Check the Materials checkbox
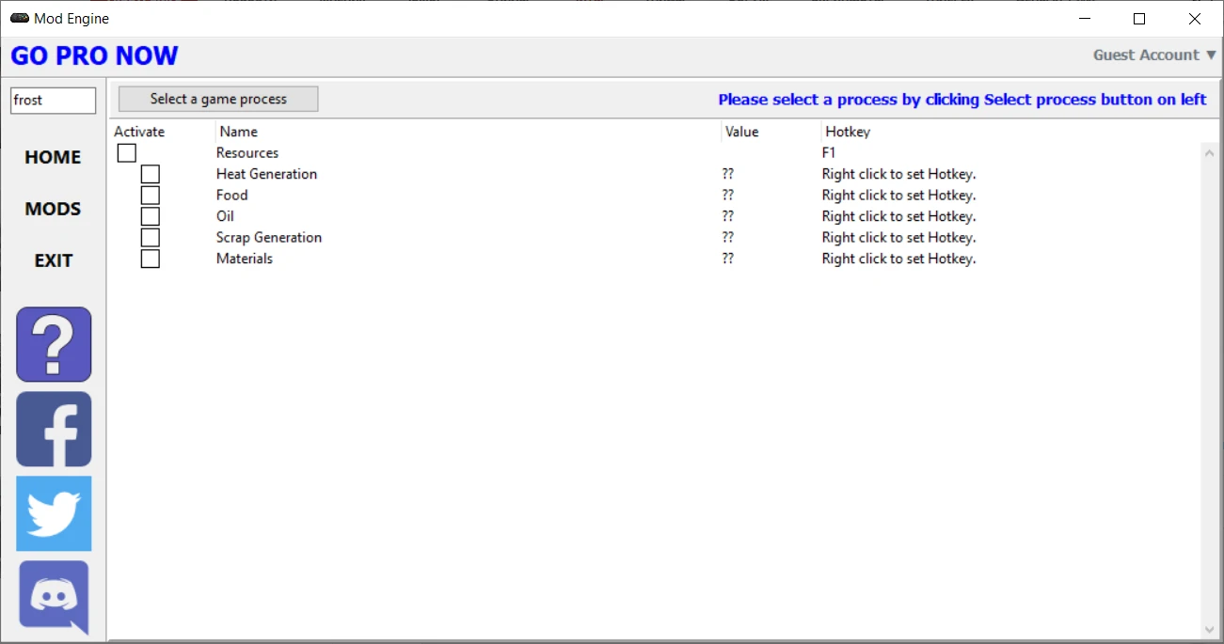The width and height of the screenshot is (1224, 644). pos(151,259)
